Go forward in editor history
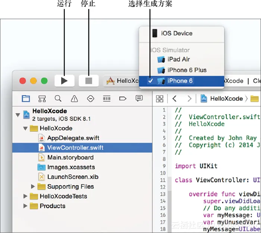The width and height of the screenshot is (261, 233). [189, 99]
